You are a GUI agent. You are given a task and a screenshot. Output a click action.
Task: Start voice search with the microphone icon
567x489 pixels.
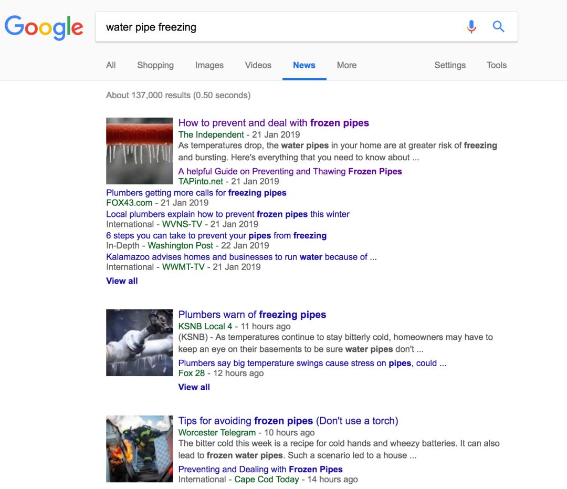click(471, 27)
